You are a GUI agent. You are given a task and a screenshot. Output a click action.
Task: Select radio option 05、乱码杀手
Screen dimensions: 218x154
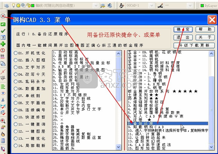[15, 81]
